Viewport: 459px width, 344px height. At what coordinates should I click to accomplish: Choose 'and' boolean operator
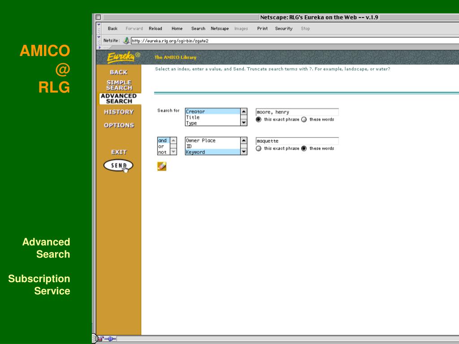point(164,140)
